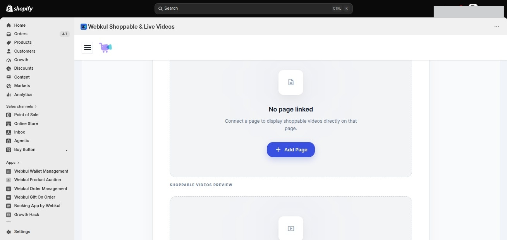Open Booking App by Webkul
507x240 pixels.
pyautogui.click(x=37, y=206)
